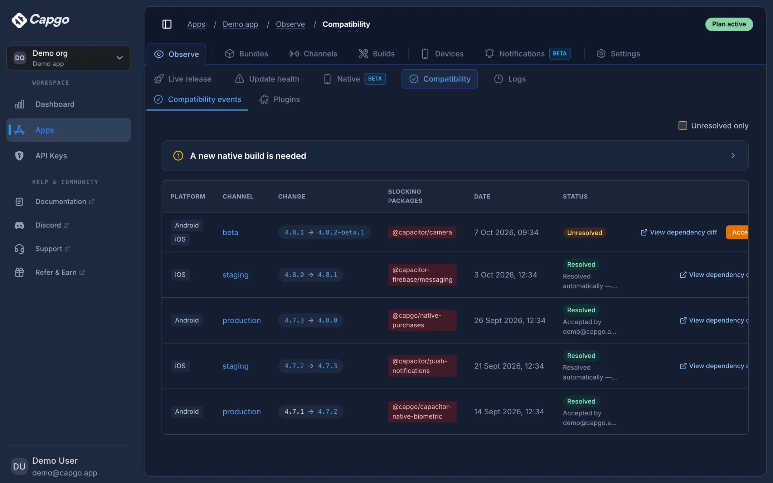
Task: Go to Bundles tab
Action: point(246,54)
